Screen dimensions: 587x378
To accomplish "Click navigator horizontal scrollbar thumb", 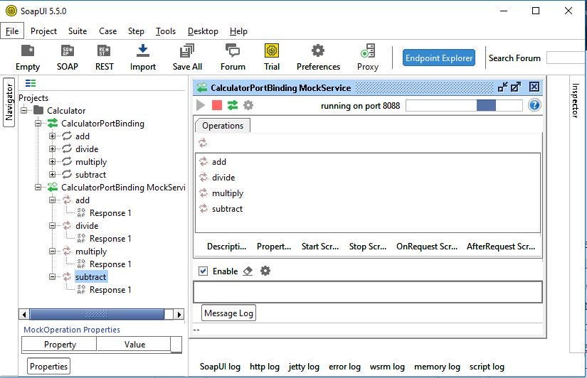I will click(97, 314).
